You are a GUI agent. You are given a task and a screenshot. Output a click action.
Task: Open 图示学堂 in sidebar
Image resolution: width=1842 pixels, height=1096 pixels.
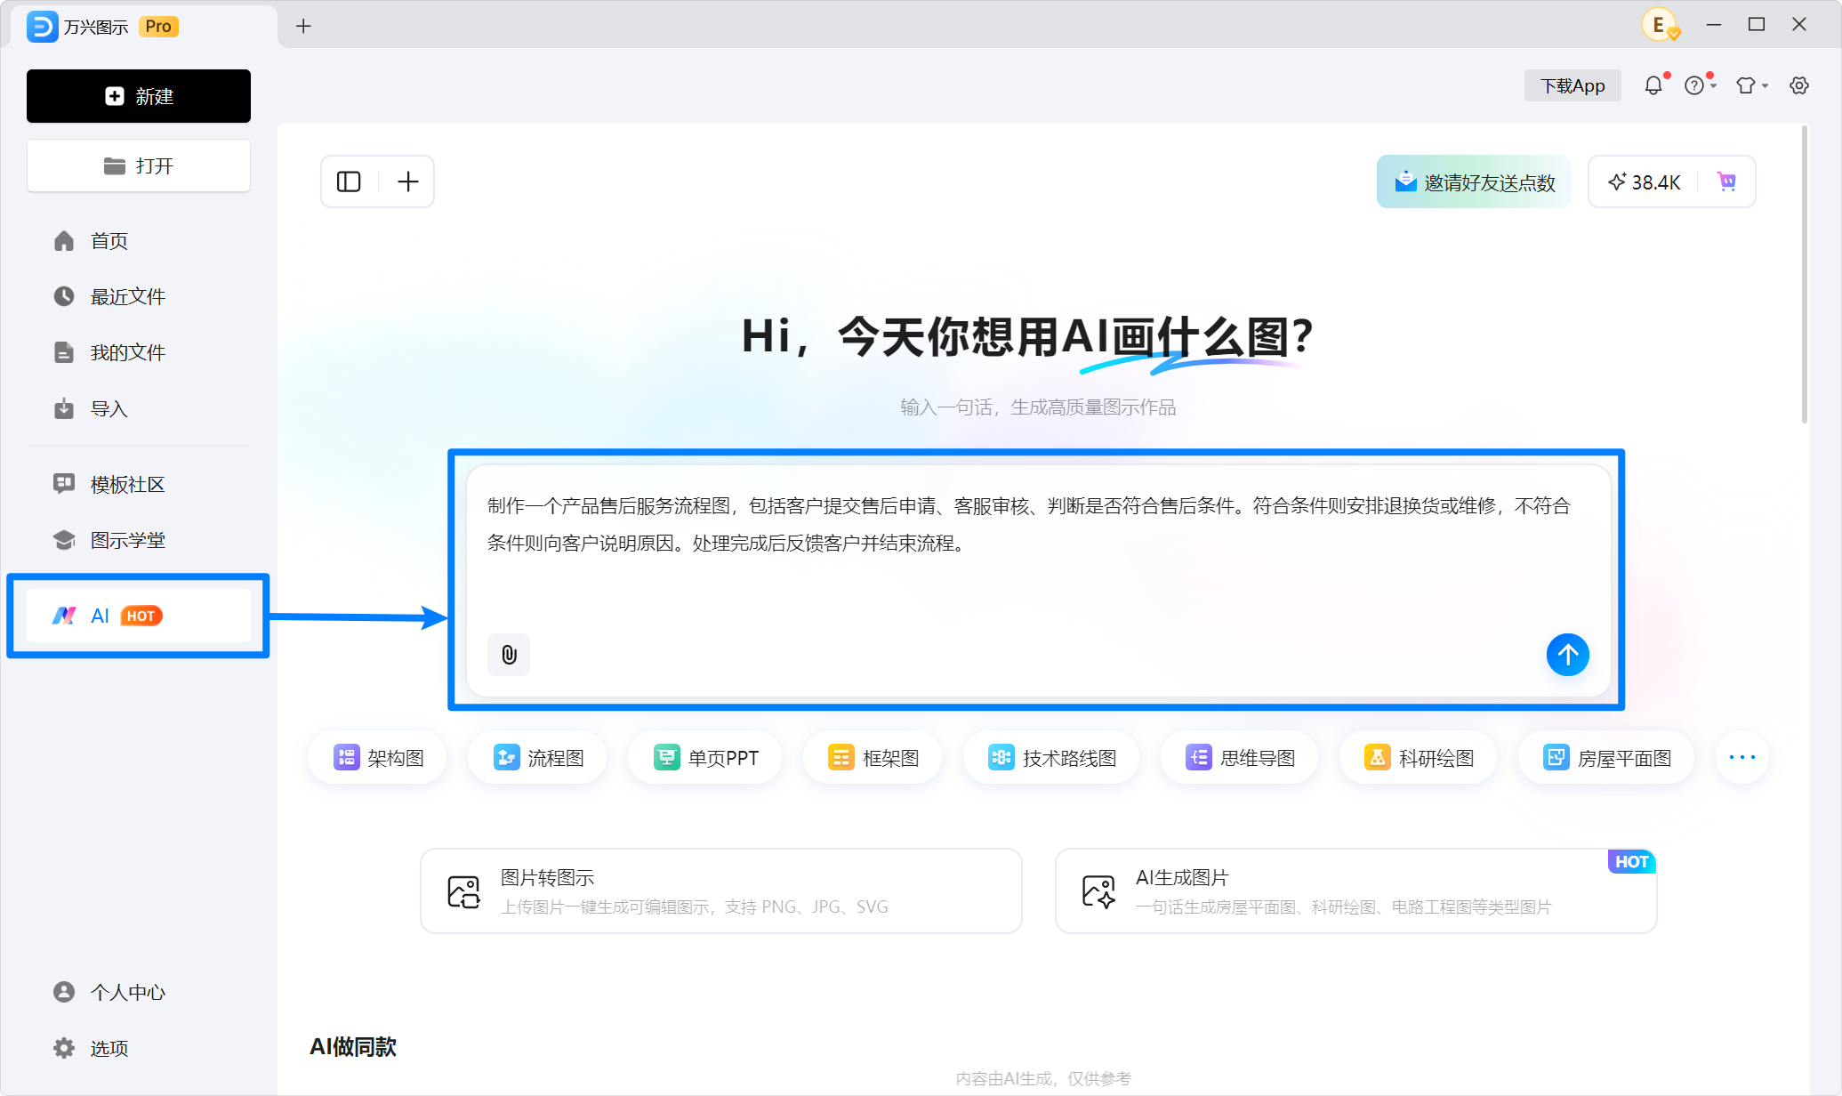pyautogui.click(x=139, y=540)
